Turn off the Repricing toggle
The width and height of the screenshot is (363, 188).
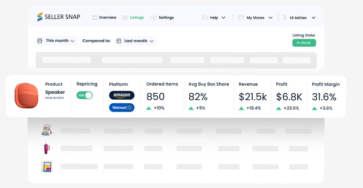coord(84,95)
